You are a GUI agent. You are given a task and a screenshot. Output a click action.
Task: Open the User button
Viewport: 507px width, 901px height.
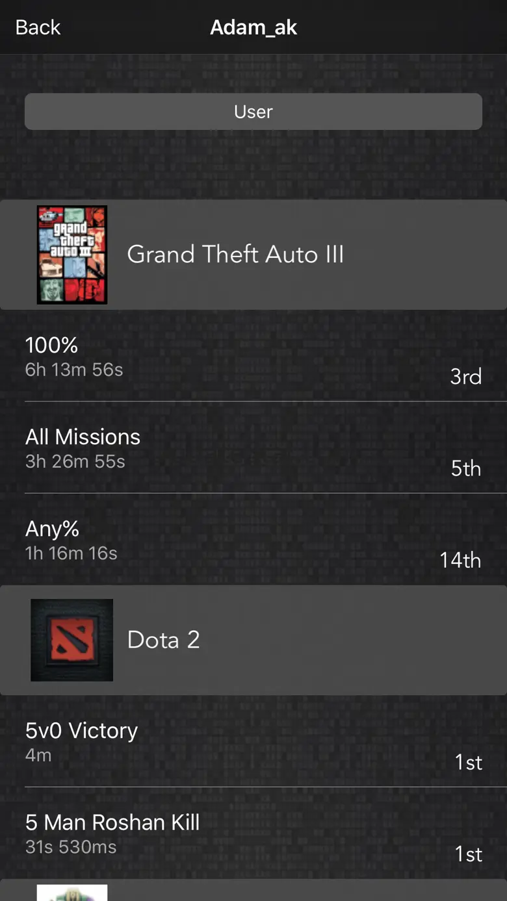point(253,112)
